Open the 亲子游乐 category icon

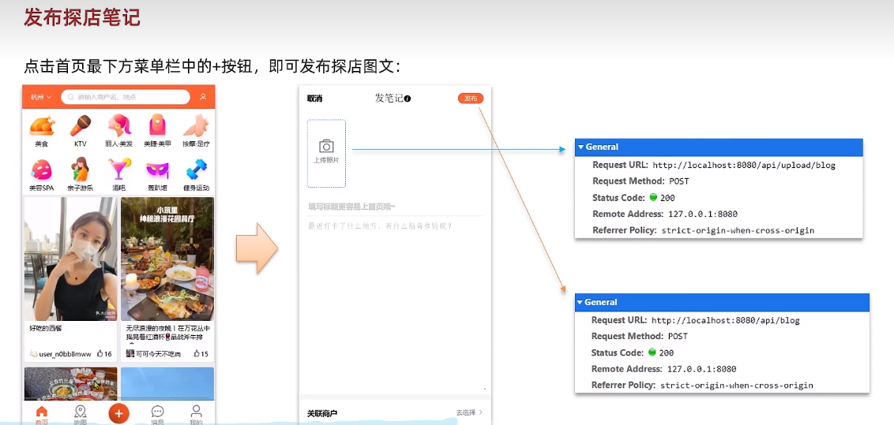coord(80,169)
